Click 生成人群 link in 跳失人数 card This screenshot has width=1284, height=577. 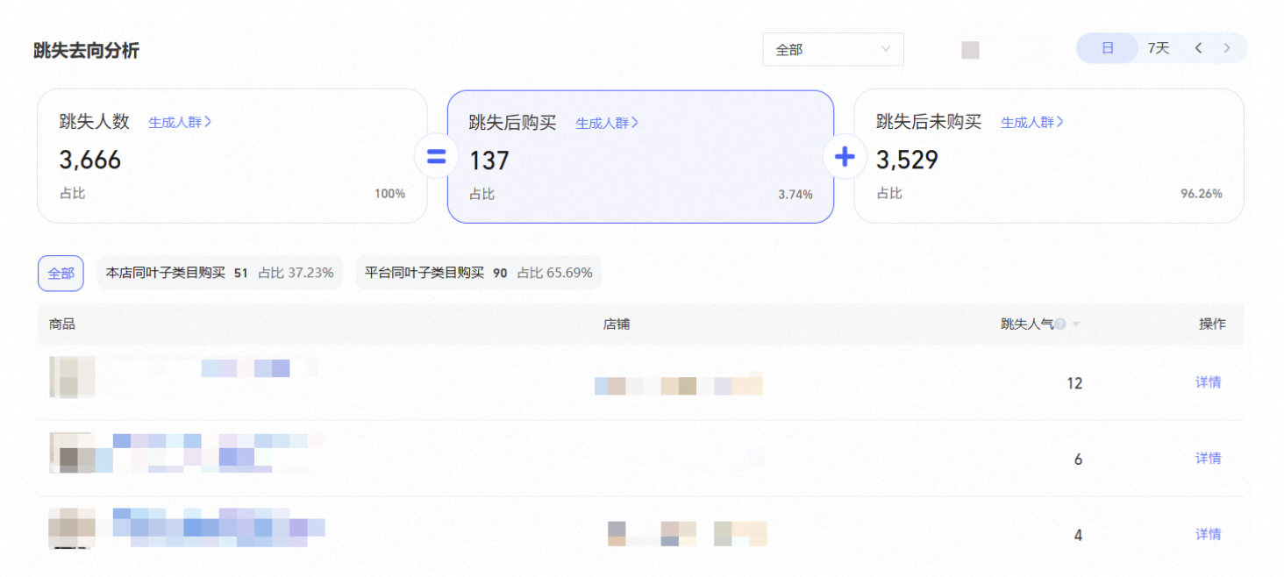click(180, 123)
